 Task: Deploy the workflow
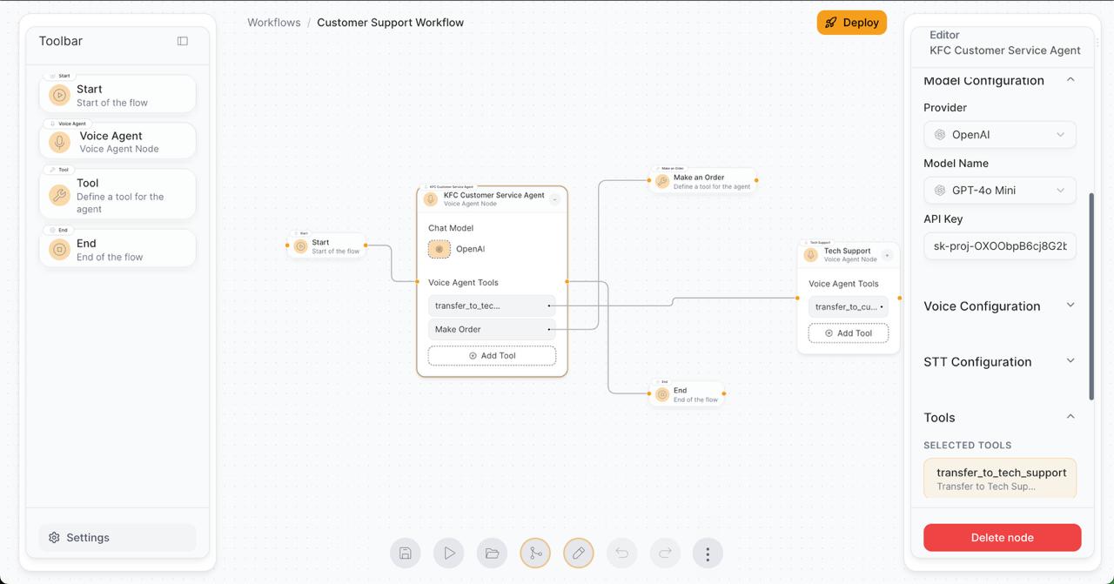(851, 23)
